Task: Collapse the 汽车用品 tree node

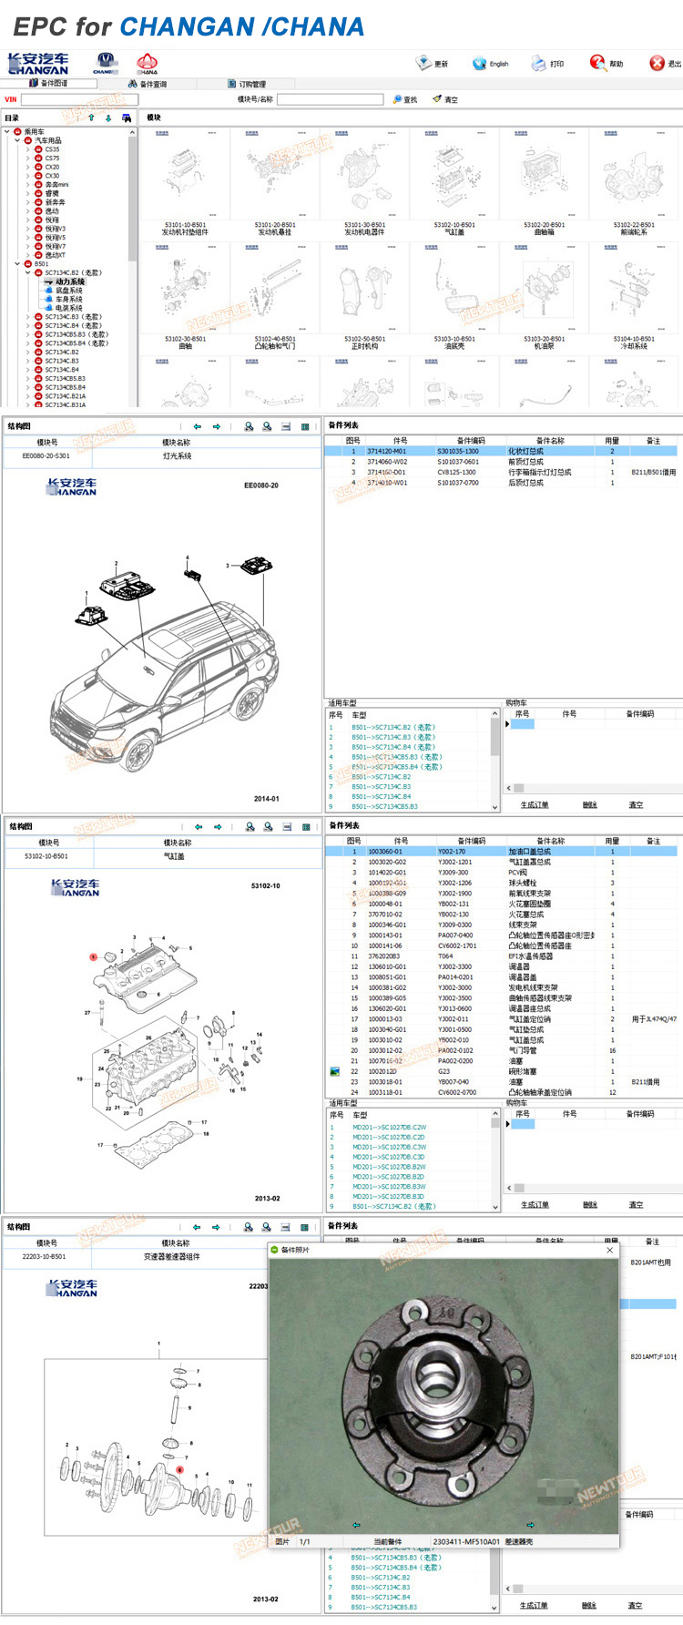Action: coord(17,141)
